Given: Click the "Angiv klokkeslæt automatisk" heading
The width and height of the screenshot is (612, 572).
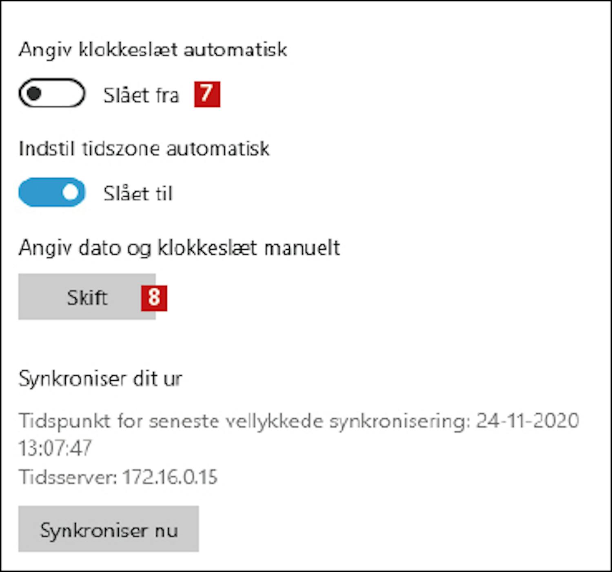Looking at the screenshot, I should click(x=153, y=50).
